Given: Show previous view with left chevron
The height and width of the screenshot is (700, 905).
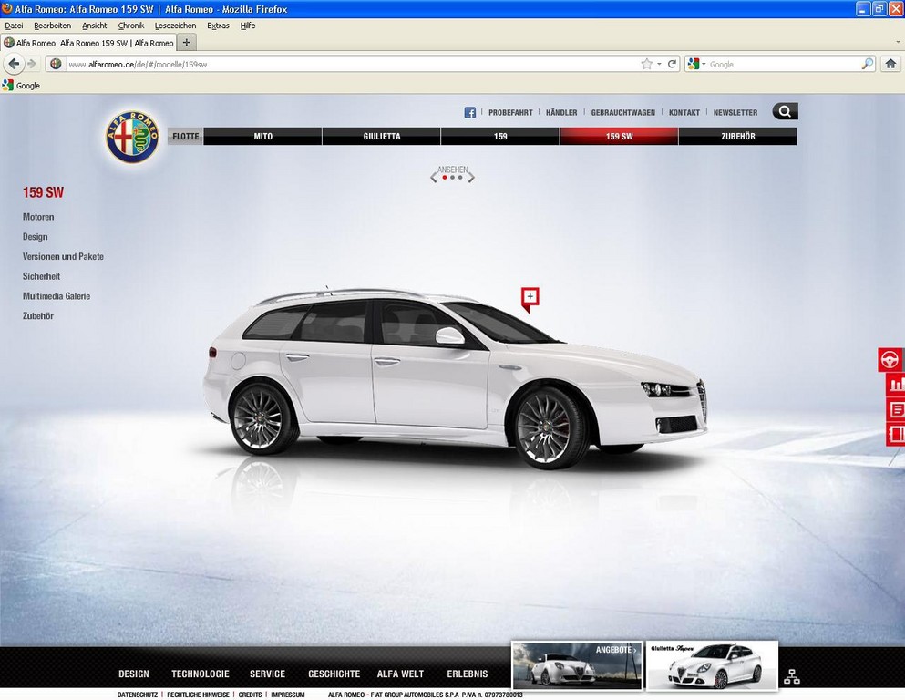Looking at the screenshot, I should (434, 177).
